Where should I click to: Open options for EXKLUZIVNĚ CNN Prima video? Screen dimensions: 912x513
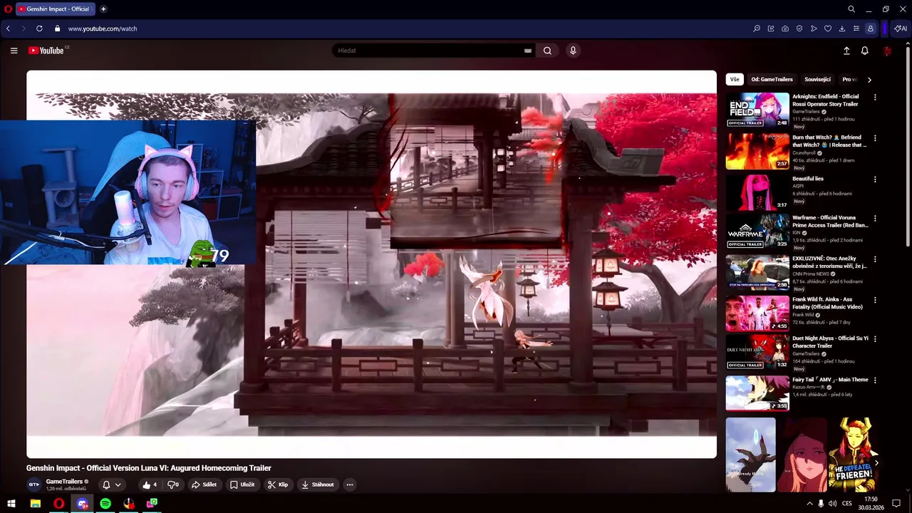click(x=875, y=259)
